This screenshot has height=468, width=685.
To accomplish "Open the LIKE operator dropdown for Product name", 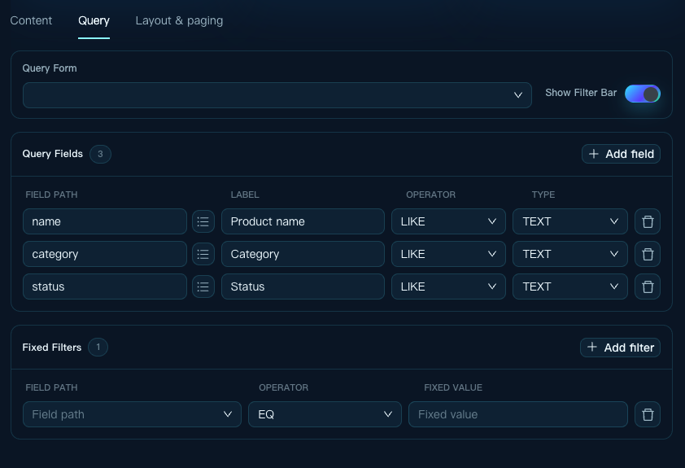I will (x=448, y=221).
